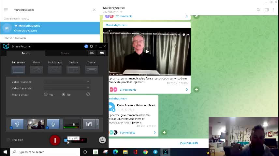Click the webcam preview thumbnail
The image size is (279, 156).
coord(36,124)
